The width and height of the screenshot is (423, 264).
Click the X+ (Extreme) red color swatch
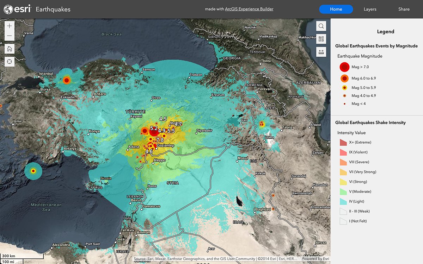[343, 142]
